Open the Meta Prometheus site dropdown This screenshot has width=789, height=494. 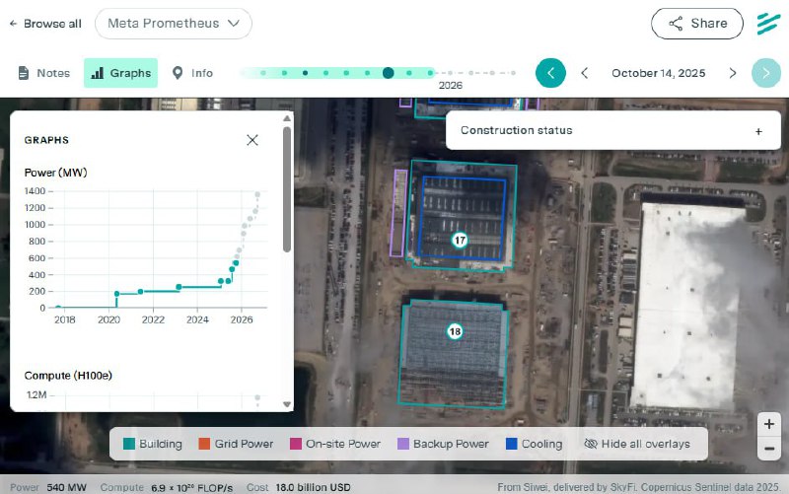[x=174, y=23]
